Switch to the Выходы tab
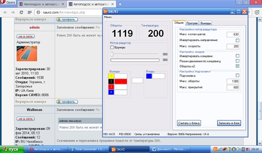Screen dimensions: 262x153 click(206, 23)
